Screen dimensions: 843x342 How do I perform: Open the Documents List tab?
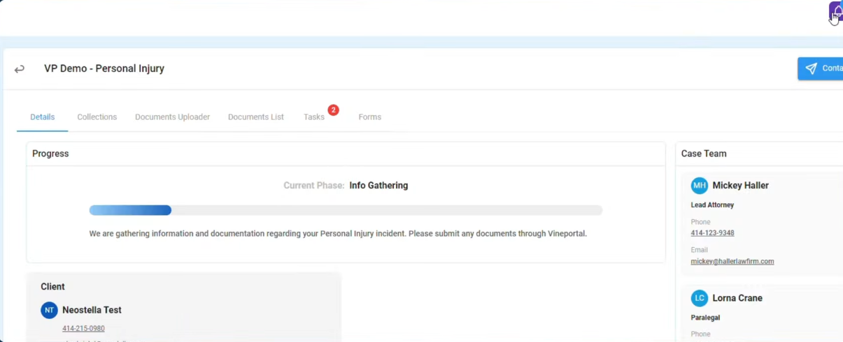[x=255, y=117]
